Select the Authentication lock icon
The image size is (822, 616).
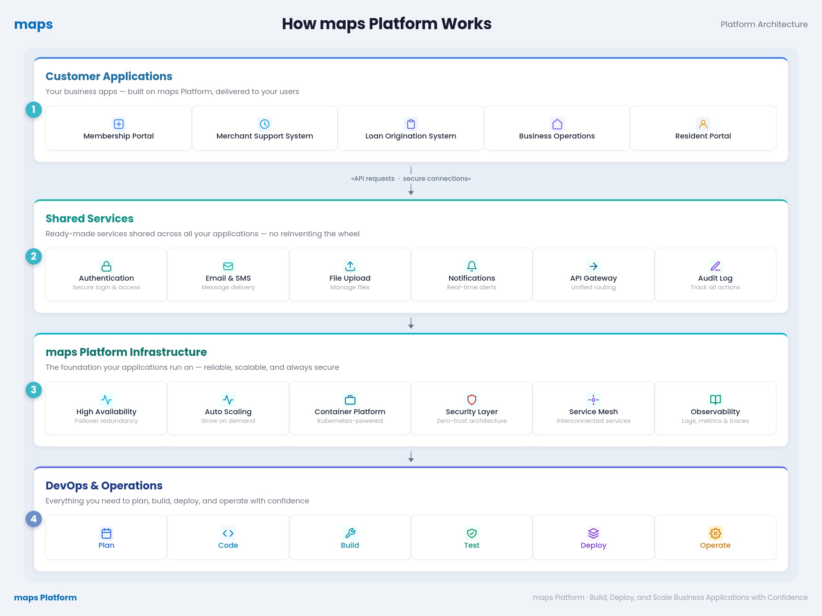point(106,266)
